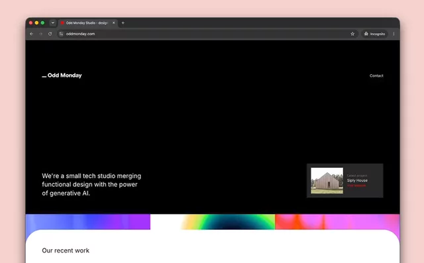424x263 pixels.
Task: Bookmark this page with the star icon
Action: pyautogui.click(x=352, y=34)
